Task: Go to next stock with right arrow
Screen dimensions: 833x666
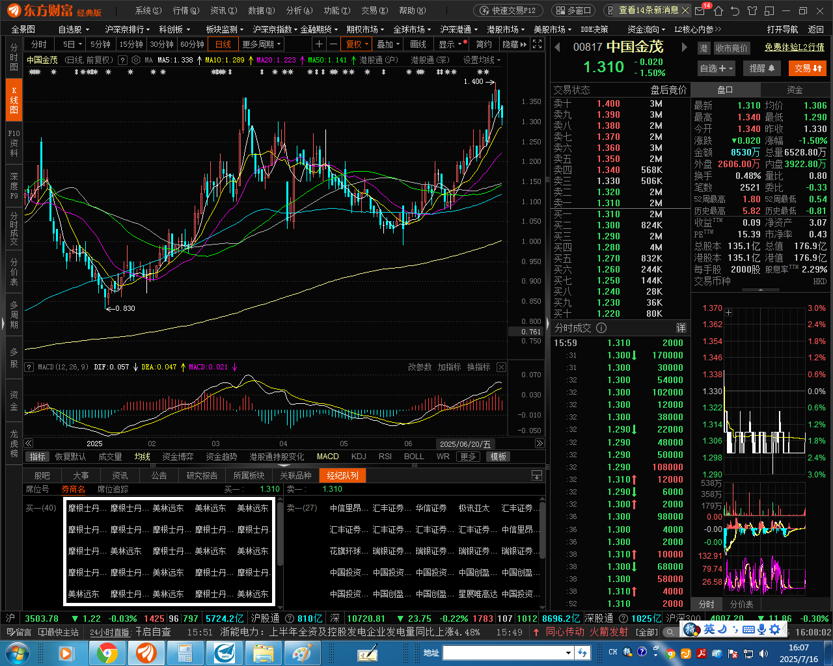Action: (x=684, y=47)
